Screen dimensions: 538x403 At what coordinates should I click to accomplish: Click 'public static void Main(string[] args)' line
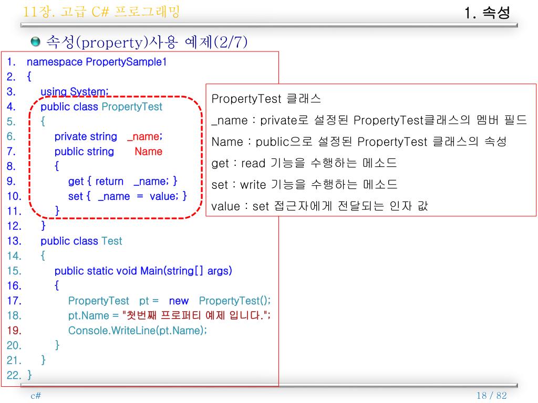[143, 271]
